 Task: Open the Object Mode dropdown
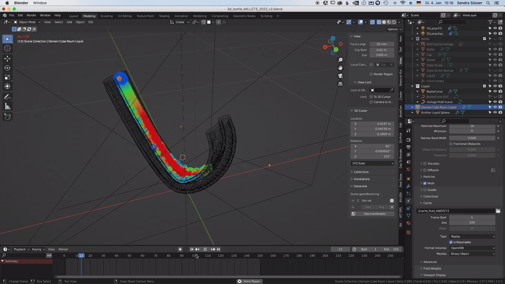[27, 22]
